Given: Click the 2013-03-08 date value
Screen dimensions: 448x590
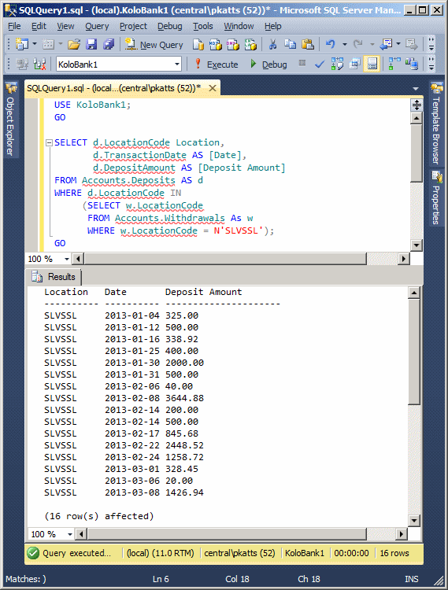Looking at the screenshot, I should tap(132, 492).
